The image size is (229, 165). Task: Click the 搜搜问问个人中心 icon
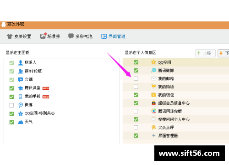point(153,119)
